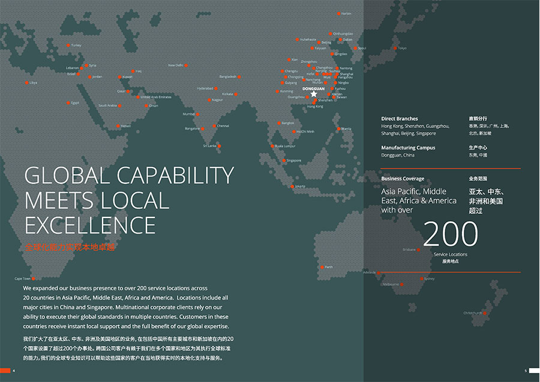Click the orange Chinese subtitle text
The height and width of the screenshot is (382, 540).
[x=70, y=247]
